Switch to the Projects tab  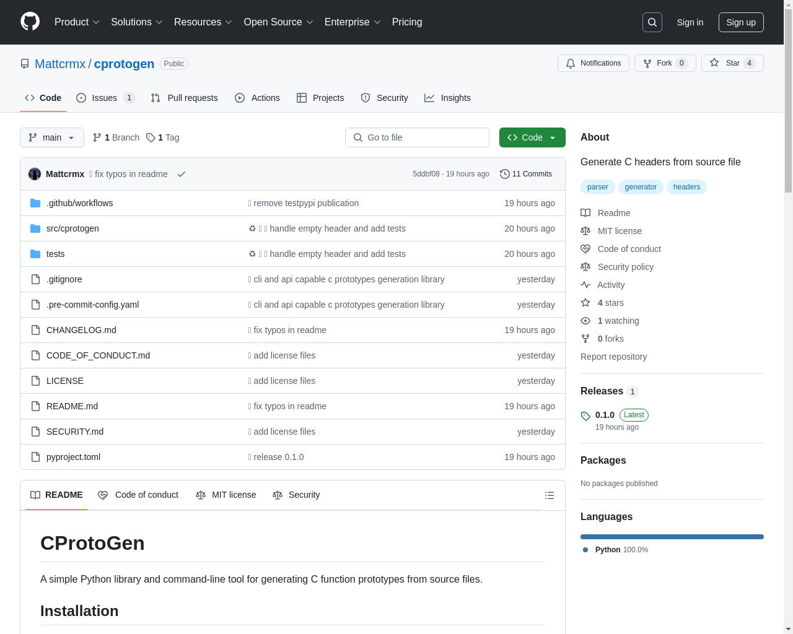coord(320,98)
